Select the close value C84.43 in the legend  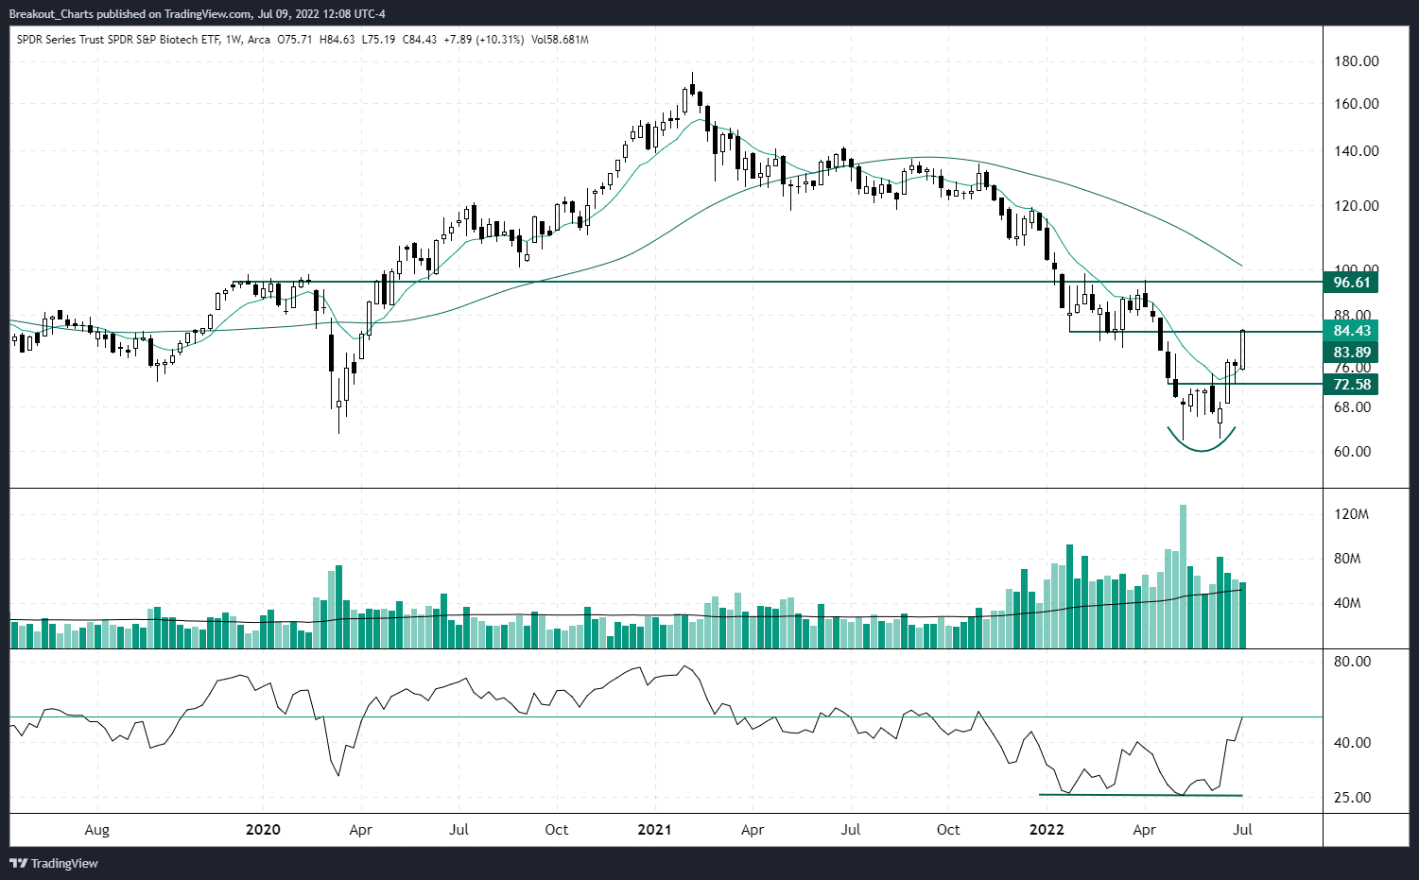pos(420,40)
